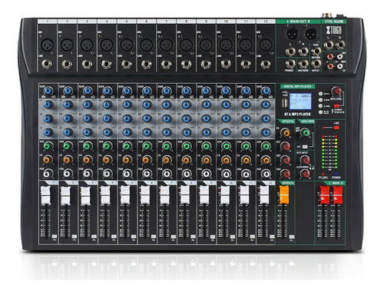This screenshot has width=384, height=293.
Task: Toggle the AFL button under AUX MST
Action: pos(305,147)
